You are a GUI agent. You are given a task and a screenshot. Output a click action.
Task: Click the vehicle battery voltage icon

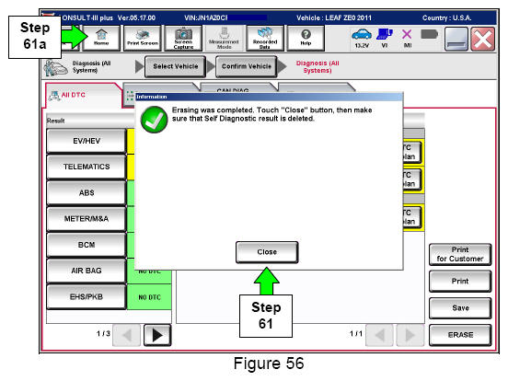coord(362,38)
